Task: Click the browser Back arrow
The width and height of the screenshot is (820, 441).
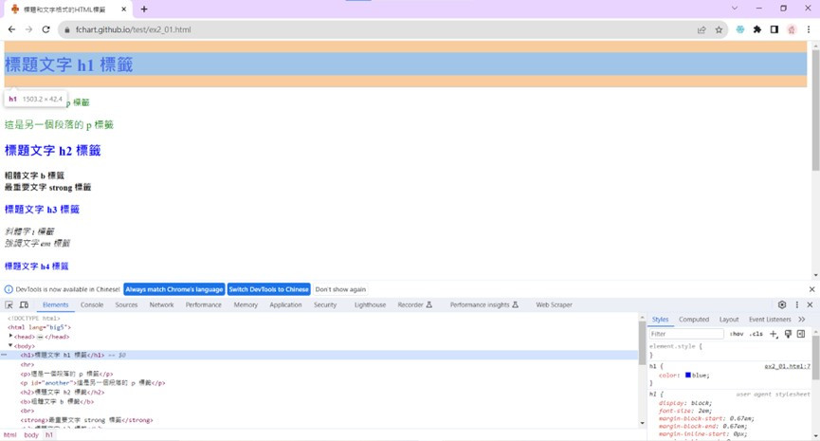Action: (x=11, y=29)
